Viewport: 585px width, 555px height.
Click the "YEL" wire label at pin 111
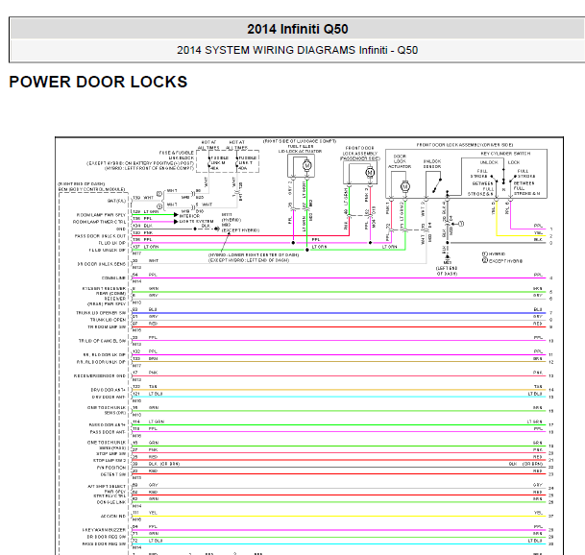[153, 513]
